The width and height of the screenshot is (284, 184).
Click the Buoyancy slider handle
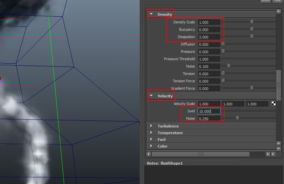click(252, 29)
